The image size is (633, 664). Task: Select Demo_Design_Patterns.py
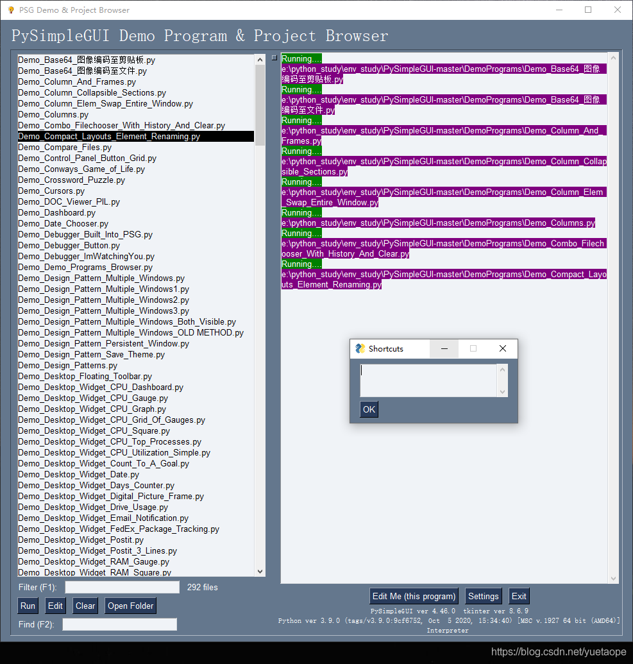point(135,366)
